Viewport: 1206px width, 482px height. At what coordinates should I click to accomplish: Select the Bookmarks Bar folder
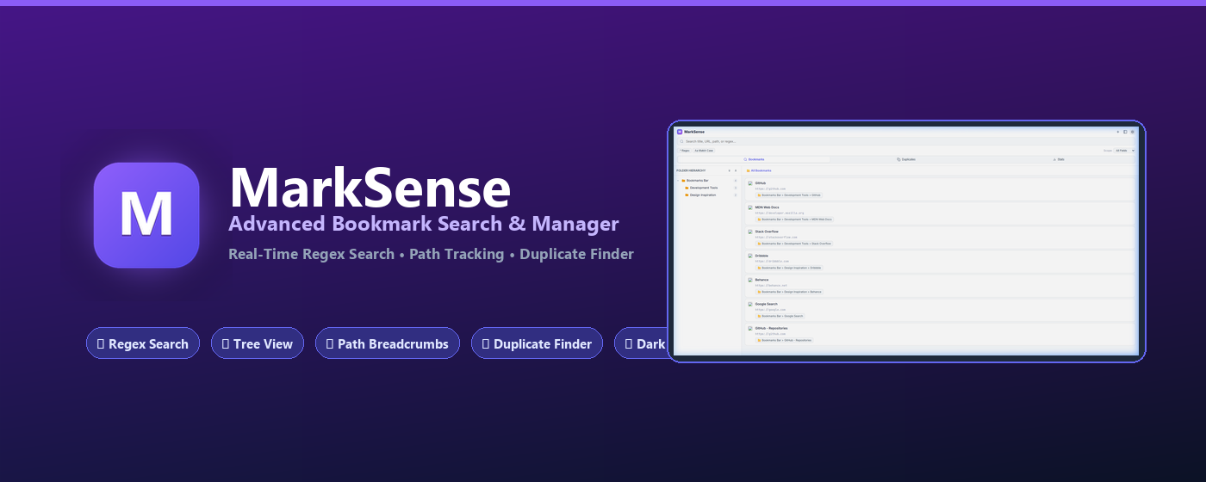click(708, 181)
